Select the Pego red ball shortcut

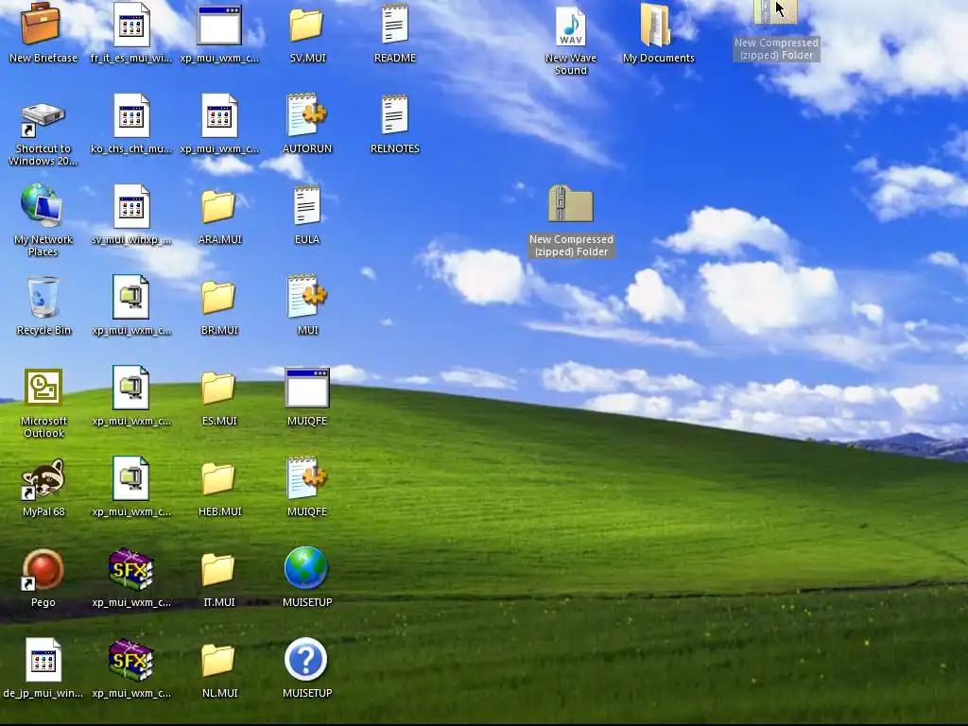[x=43, y=569]
